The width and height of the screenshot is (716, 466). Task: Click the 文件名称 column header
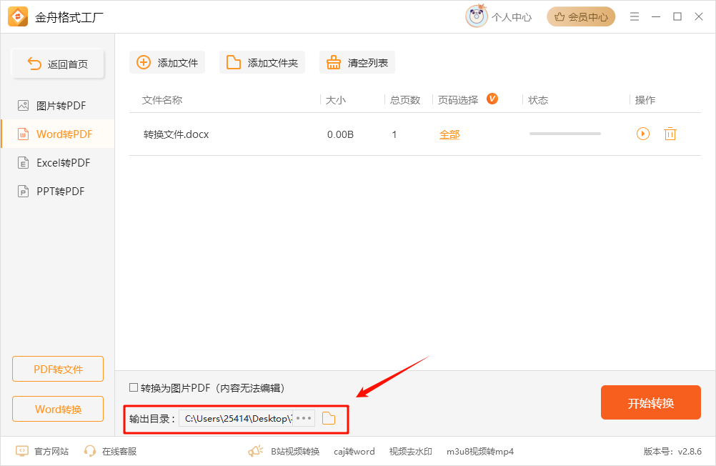pyautogui.click(x=162, y=100)
